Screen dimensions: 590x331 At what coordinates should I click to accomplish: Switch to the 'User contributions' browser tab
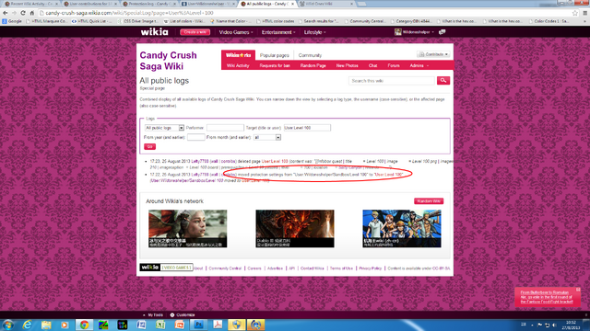[90, 4]
